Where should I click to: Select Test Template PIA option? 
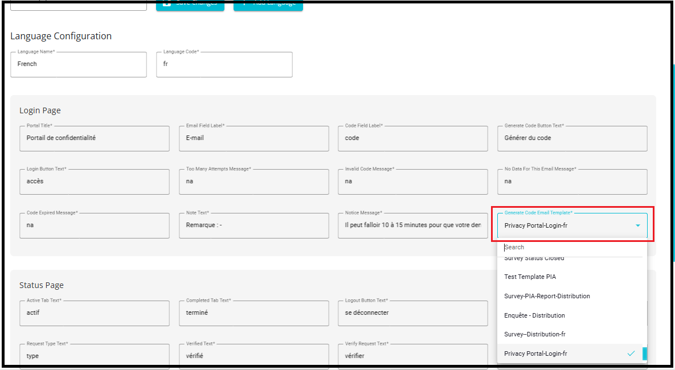pos(530,277)
